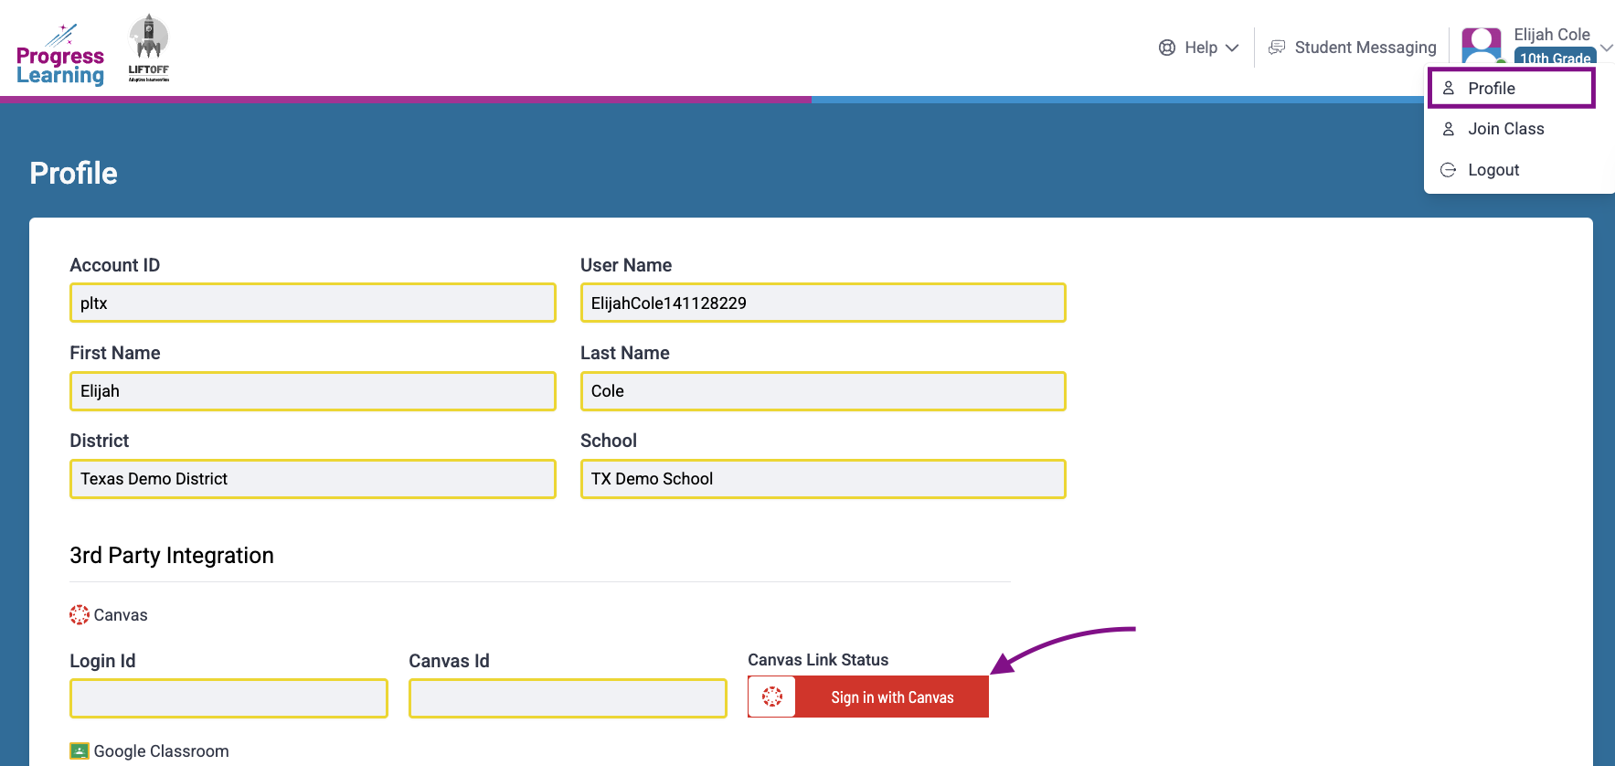Click the District field
This screenshot has height=766, width=1615.
tap(313, 479)
